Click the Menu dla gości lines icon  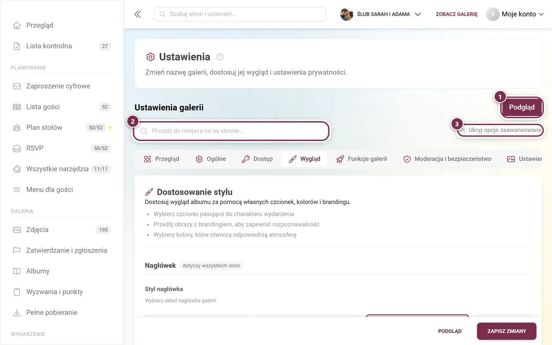(x=17, y=190)
